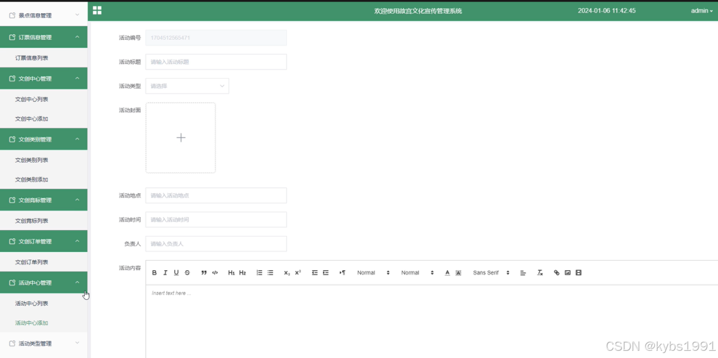The image size is (718, 358).
Task: Collapse the 文创竞标管理 menu
Action: [44, 200]
